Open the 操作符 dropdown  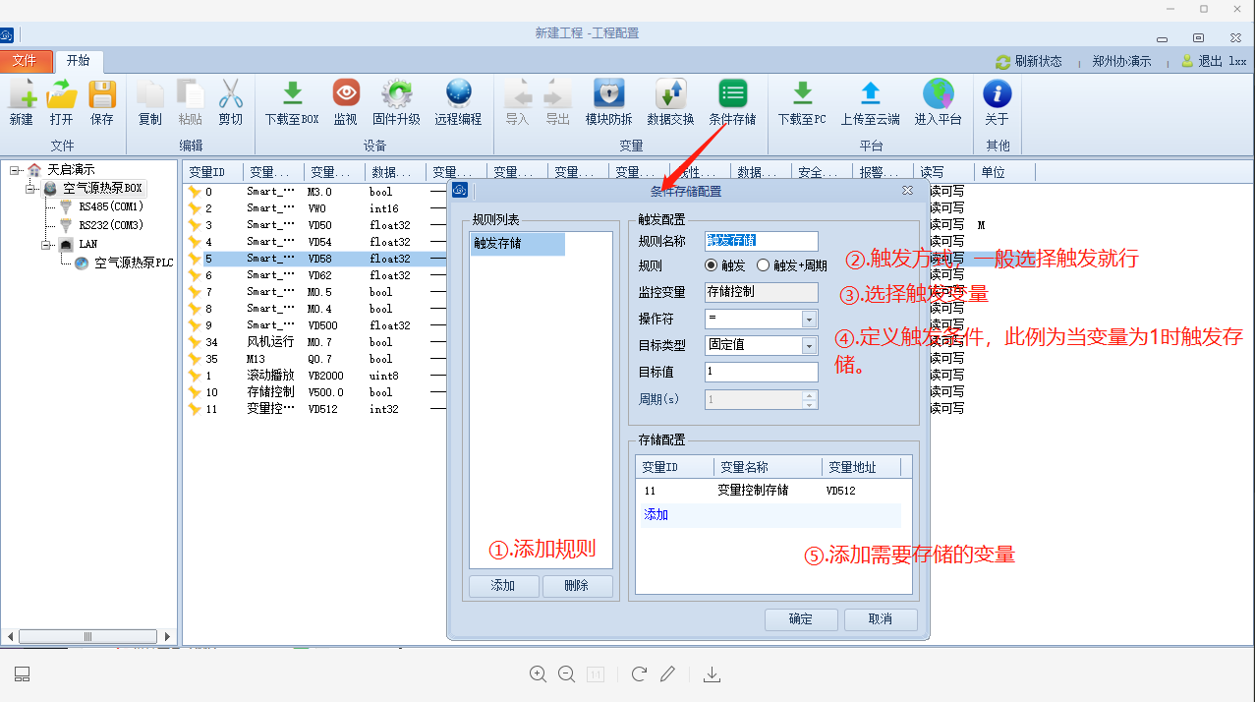(810, 320)
